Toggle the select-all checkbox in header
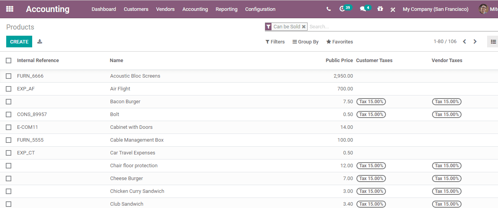498x208 pixels. [x=9, y=61]
